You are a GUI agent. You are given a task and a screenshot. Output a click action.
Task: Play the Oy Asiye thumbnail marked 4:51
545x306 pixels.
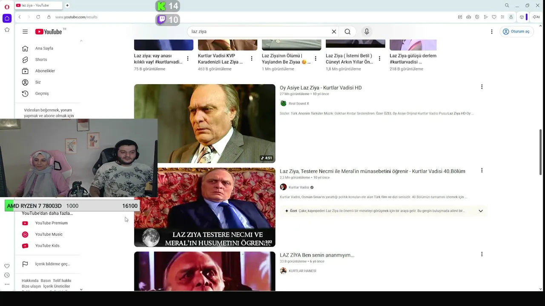205,124
